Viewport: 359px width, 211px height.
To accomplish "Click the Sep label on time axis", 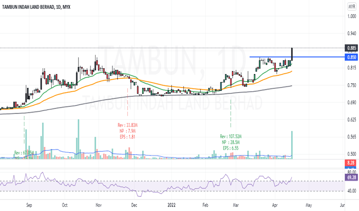I will click(29, 205).
